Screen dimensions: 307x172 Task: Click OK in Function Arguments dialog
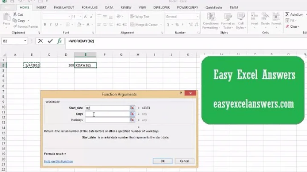point(162,161)
